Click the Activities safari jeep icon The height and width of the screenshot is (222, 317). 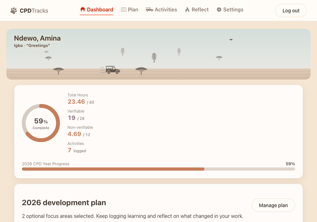(x=149, y=10)
